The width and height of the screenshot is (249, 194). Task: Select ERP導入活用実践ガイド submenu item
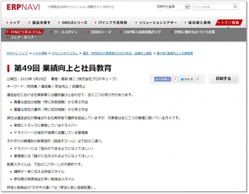(x=141, y=32)
